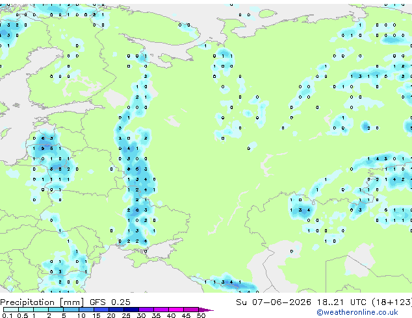Screen dimensions: 412x318
Task: Pick the 30–35 mm purple swatch
Action: click(146, 310)
